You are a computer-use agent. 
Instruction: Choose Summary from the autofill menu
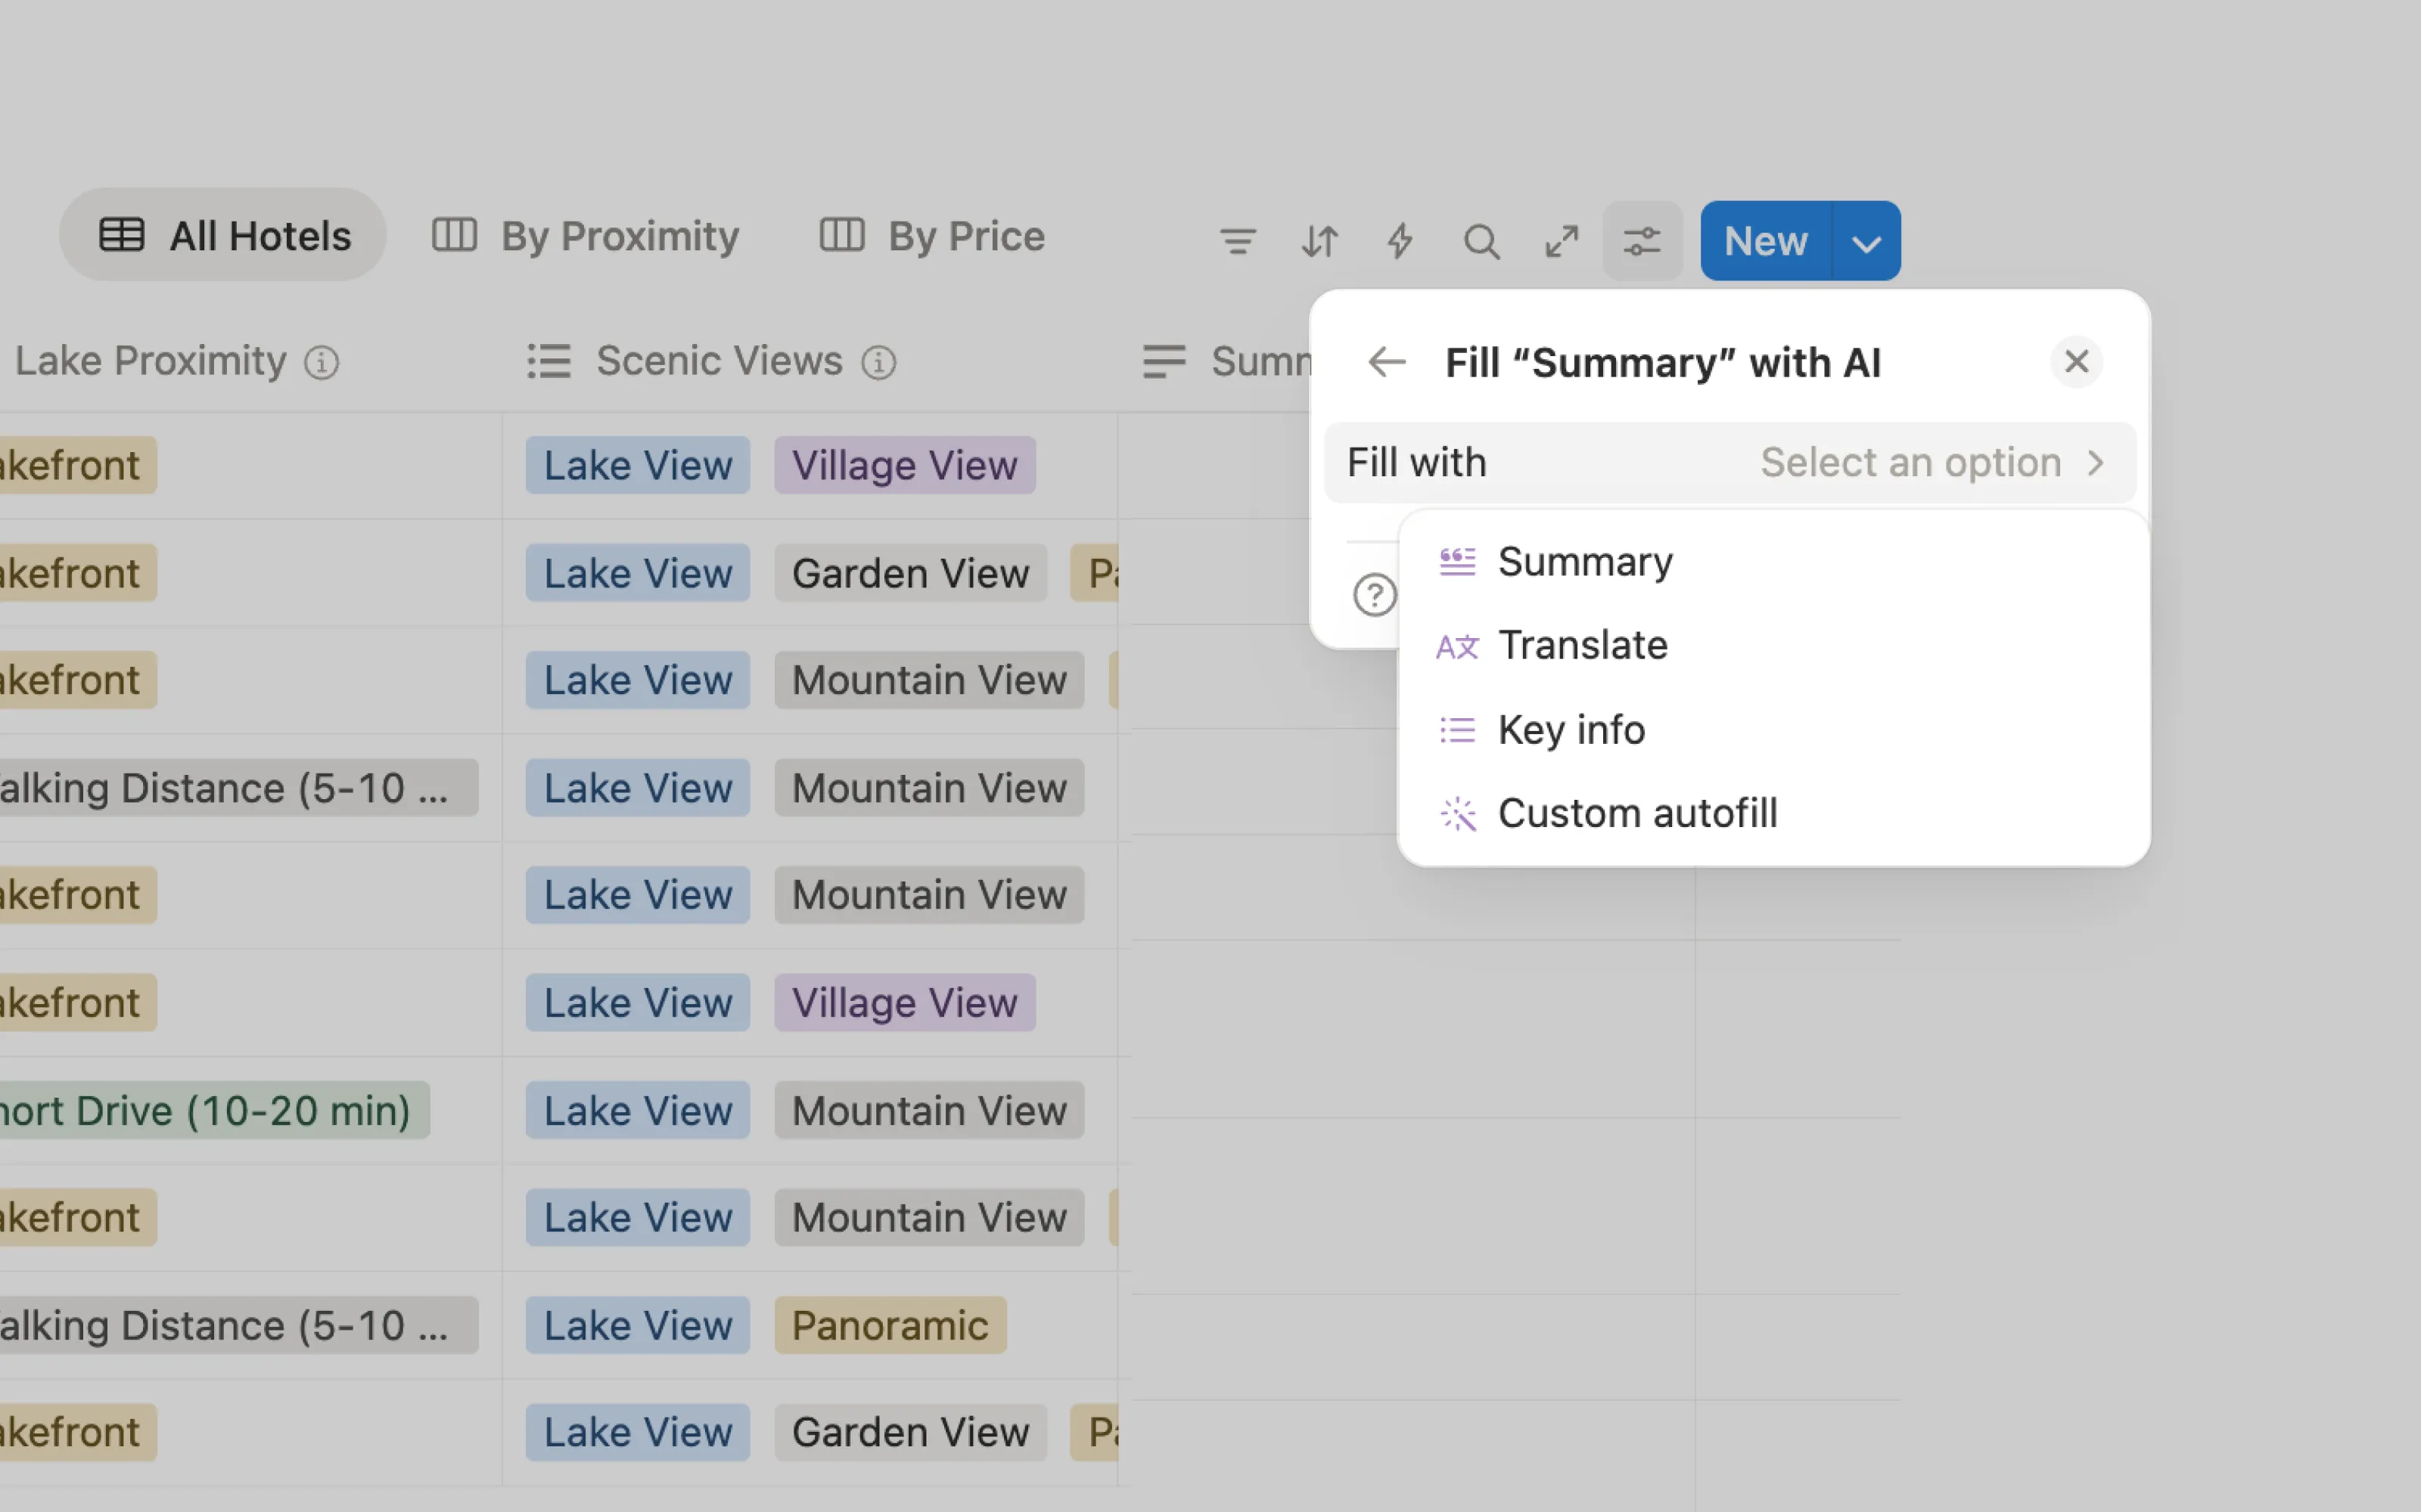pyautogui.click(x=1583, y=562)
